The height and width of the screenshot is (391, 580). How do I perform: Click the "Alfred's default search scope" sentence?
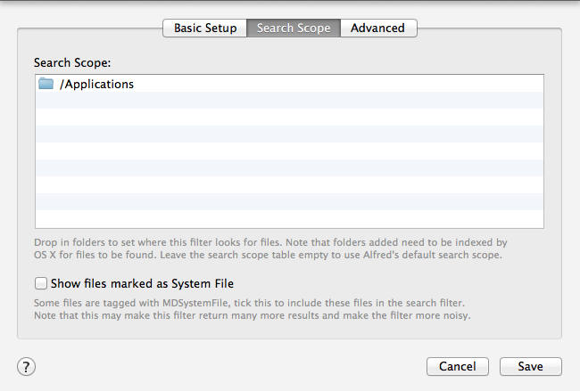click(x=331, y=255)
